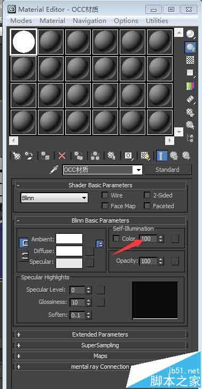Open the Material/Map Navigator icon
The height and width of the screenshot is (389, 202).
pyautogui.click(x=190, y=138)
